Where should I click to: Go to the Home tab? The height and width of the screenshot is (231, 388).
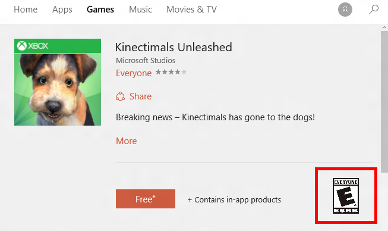click(x=26, y=10)
